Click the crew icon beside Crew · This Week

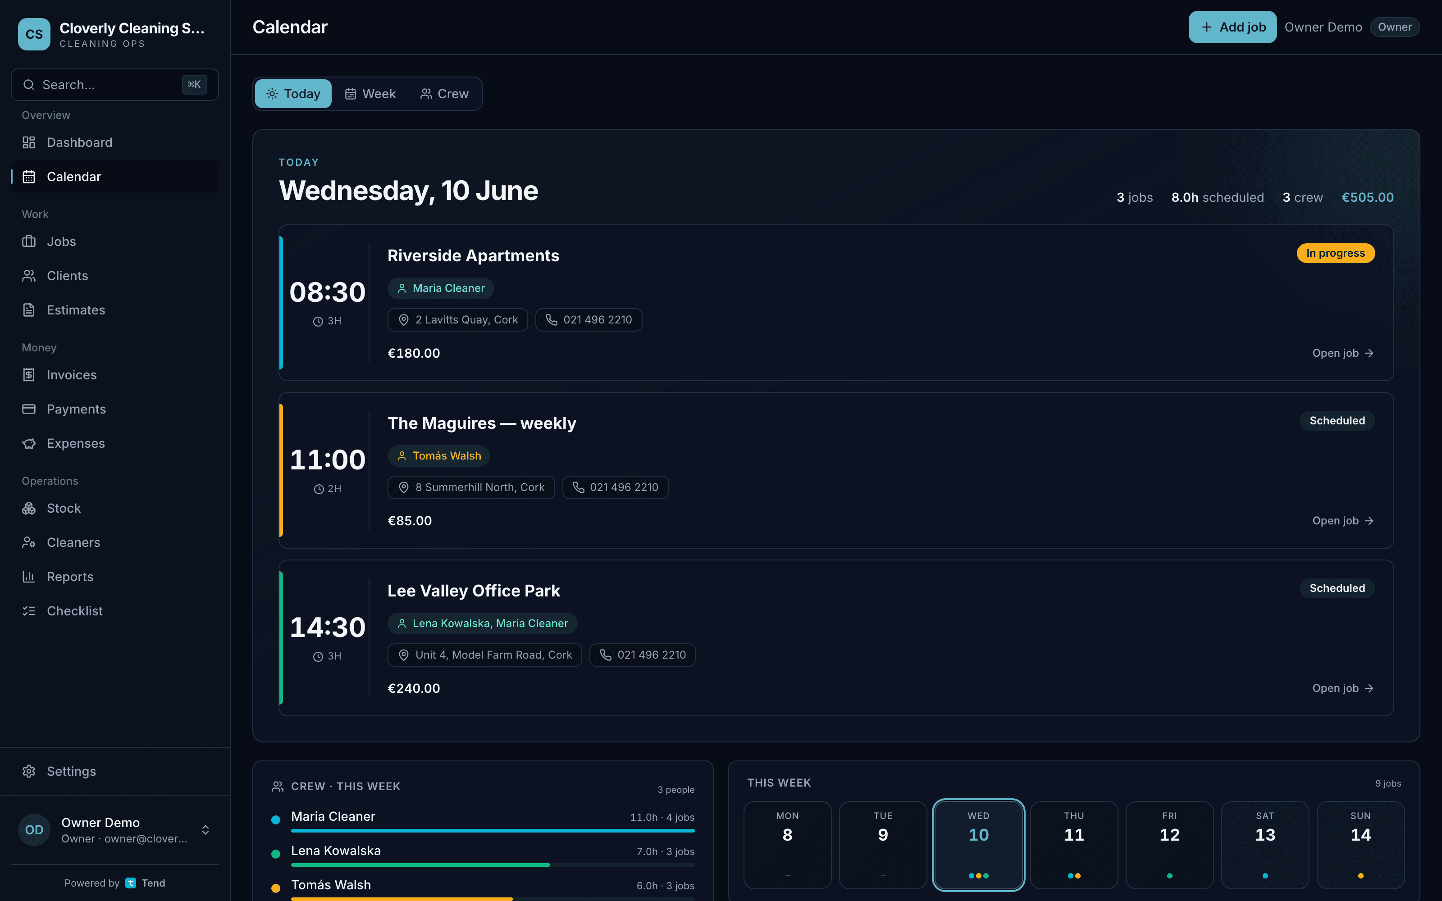click(x=278, y=787)
